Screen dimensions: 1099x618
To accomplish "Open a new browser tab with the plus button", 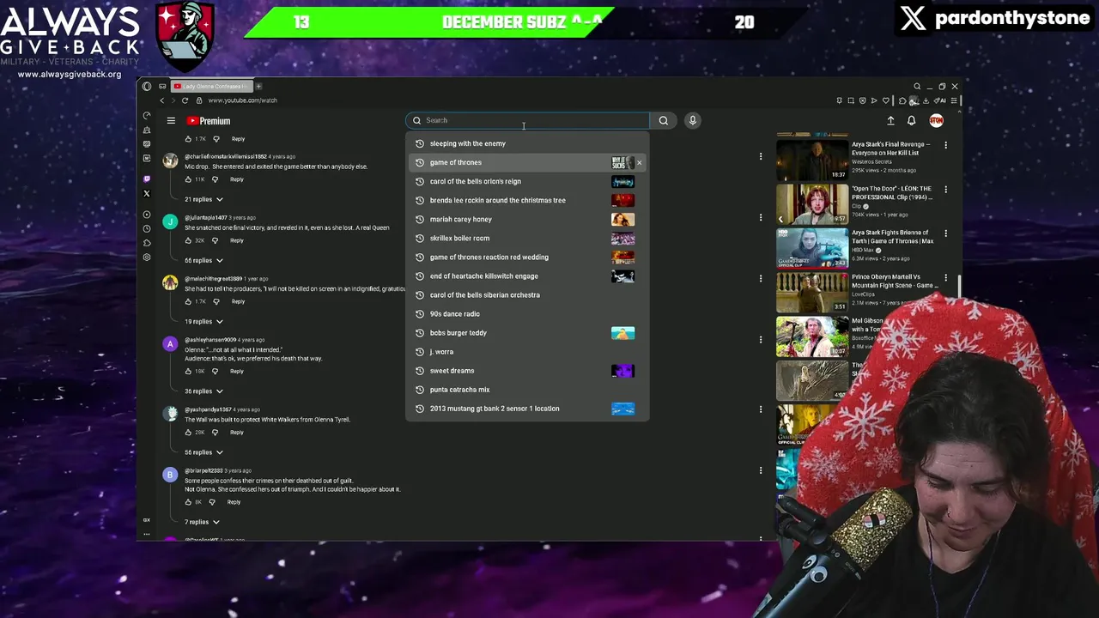I will 258,86.
